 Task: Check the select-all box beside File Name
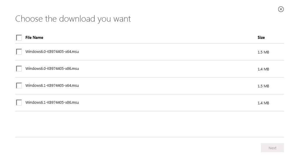19,38
